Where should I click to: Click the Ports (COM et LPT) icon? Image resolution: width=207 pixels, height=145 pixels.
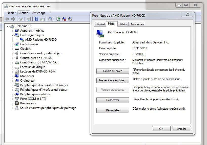tap(17, 99)
